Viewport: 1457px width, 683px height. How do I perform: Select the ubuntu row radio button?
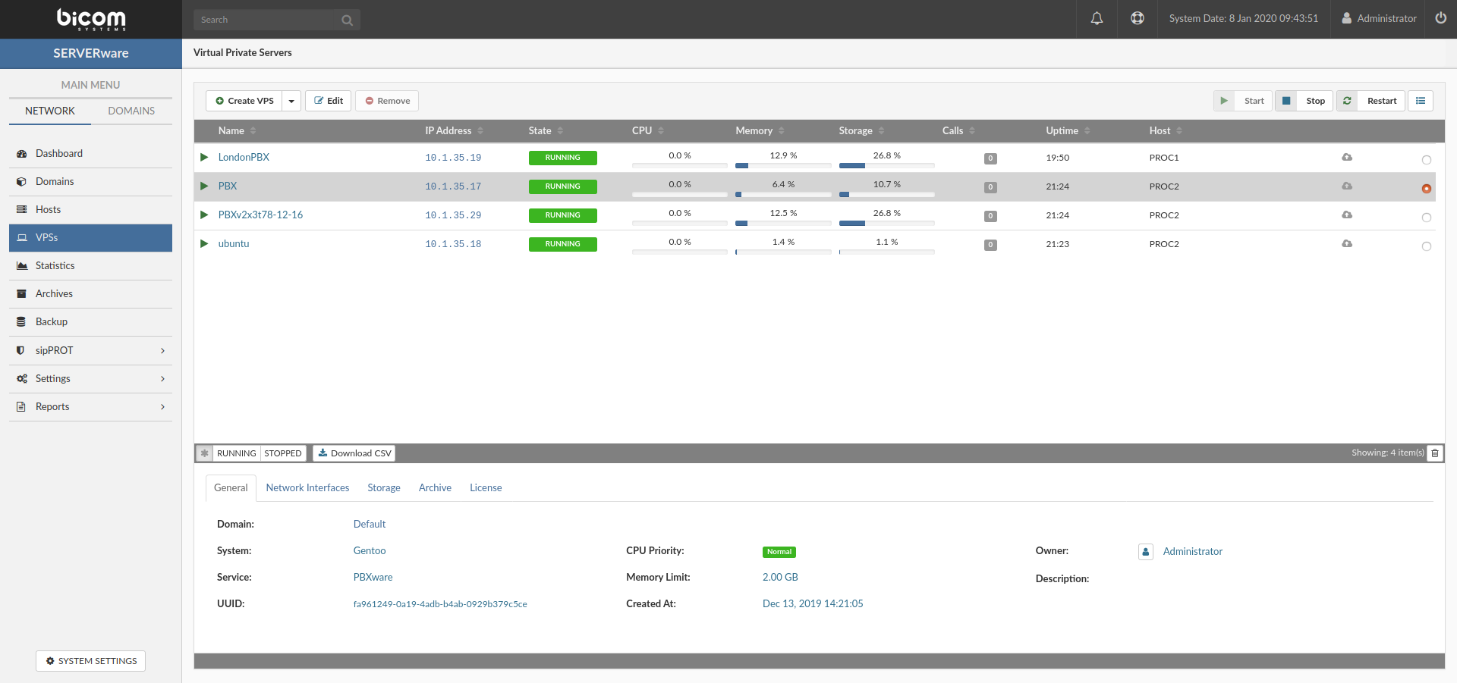(1427, 246)
